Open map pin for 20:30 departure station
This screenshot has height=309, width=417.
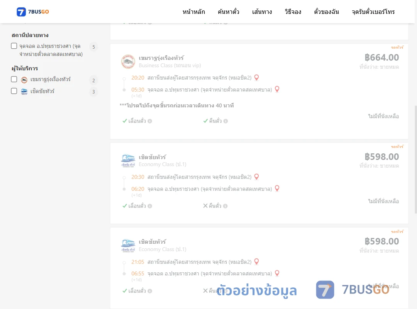point(257,177)
